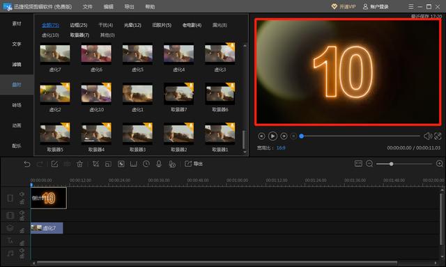The image size is (446, 267).
Task: Click the undo arrow in the toolbar
Action: (27, 164)
